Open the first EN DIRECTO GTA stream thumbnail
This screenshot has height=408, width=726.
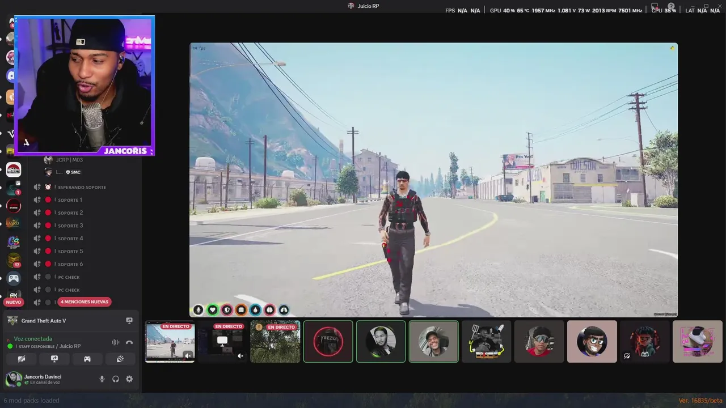pyautogui.click(x=170, y=342)
